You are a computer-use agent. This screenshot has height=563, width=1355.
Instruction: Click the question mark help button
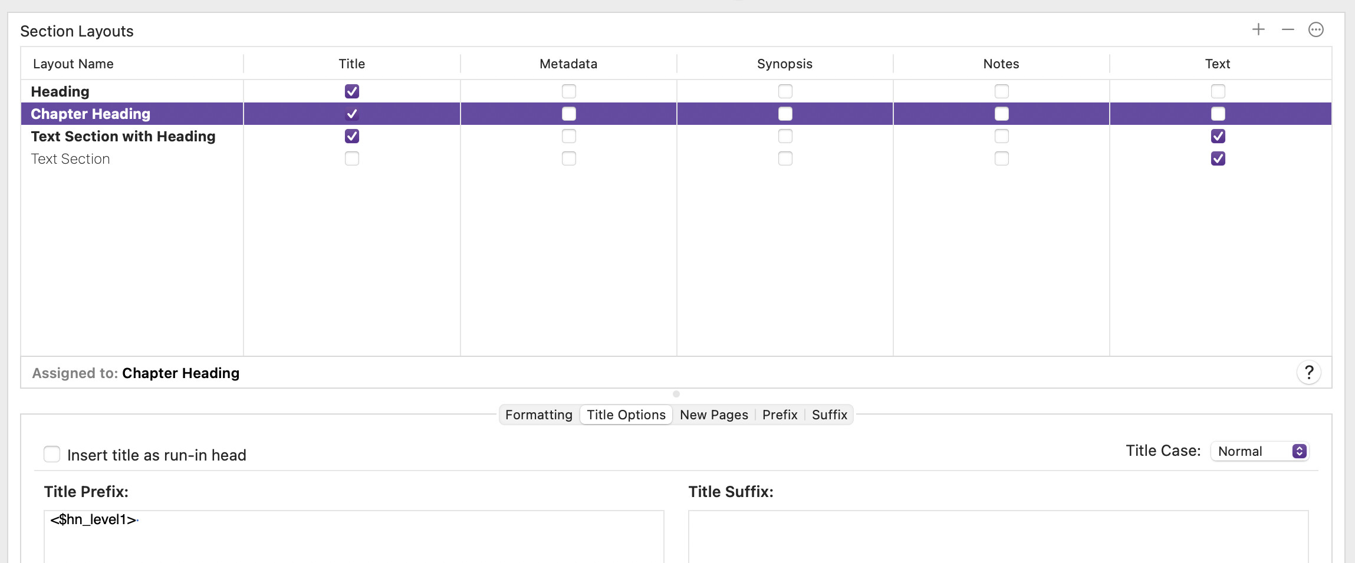pyautogui.click(x=1309, y=373)
